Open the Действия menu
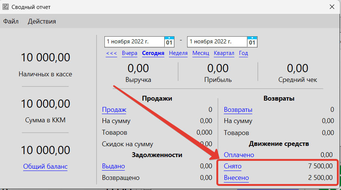The image size is (341, 190). coord(42,21)
